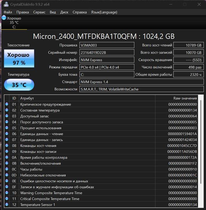
Task: Click status dot of Часы работы row
Action: point(7,169)
